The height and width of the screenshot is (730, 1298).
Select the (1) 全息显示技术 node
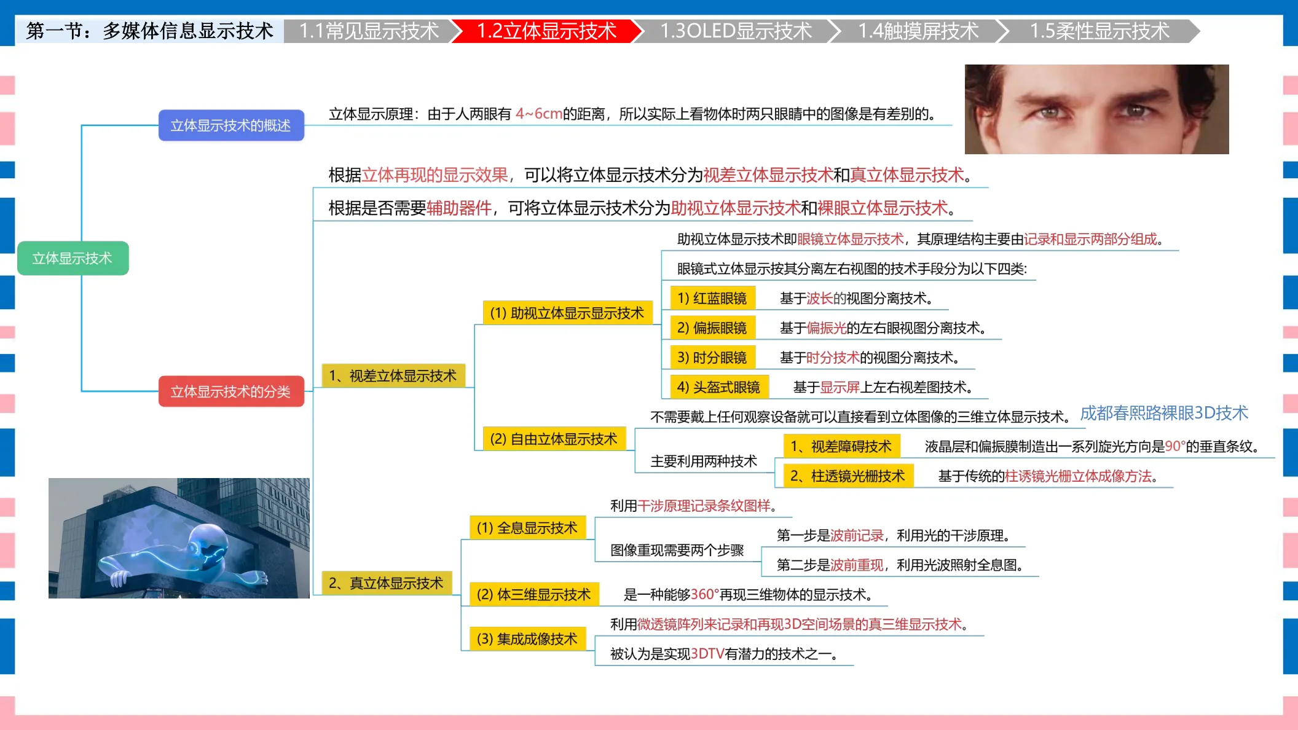pyautogui.click(x=527, y=528)
